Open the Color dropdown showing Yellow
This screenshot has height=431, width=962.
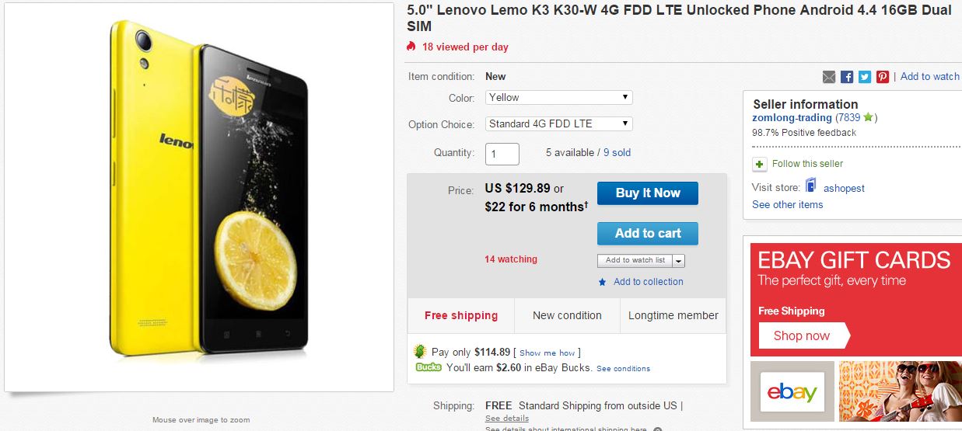click(558, 98)
